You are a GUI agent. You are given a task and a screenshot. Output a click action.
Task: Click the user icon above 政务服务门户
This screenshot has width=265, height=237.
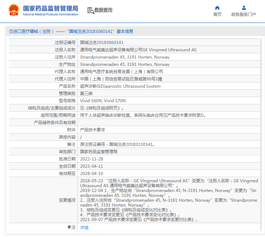pyautogui.click(x=244, y=8)
